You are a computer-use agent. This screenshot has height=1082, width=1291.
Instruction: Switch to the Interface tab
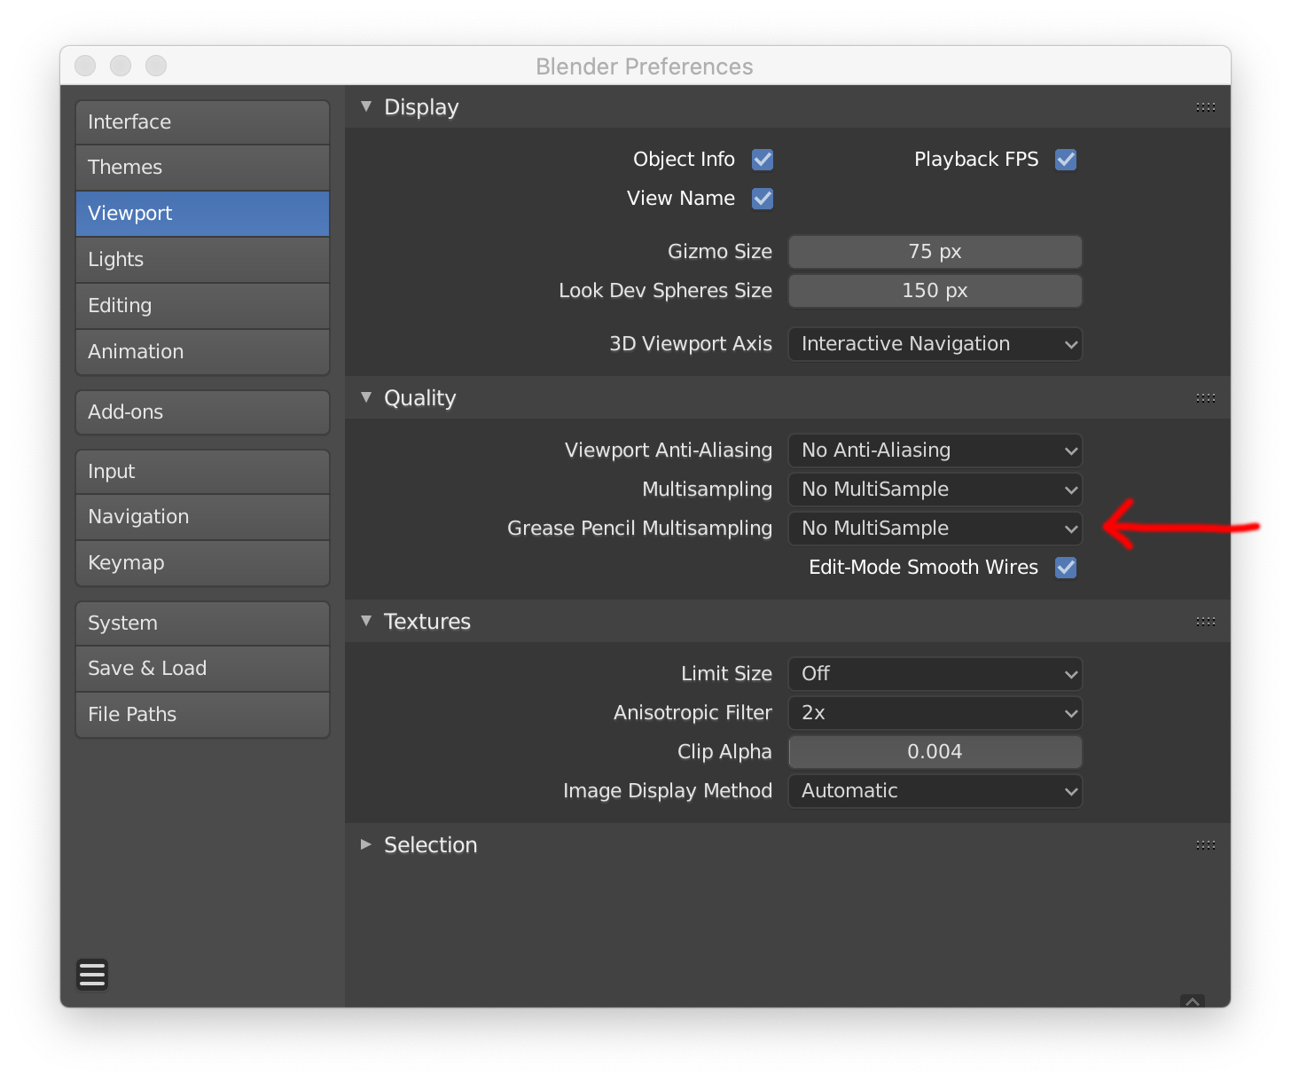coord(203,122)
